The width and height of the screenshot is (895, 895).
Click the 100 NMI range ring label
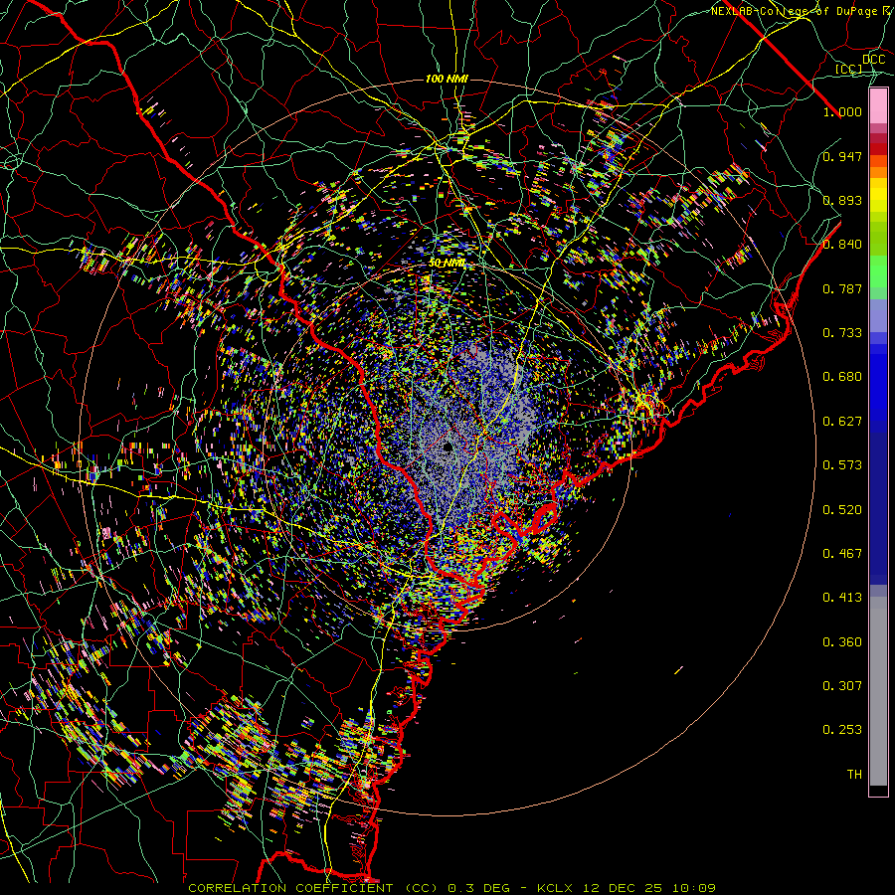click(x=447, y=79)
